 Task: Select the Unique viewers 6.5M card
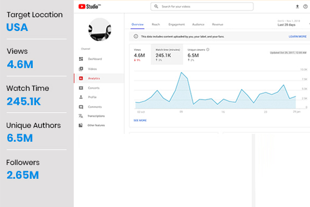tap(199, 55)
